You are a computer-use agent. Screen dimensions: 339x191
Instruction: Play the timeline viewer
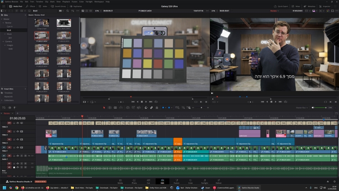(276, 102)
